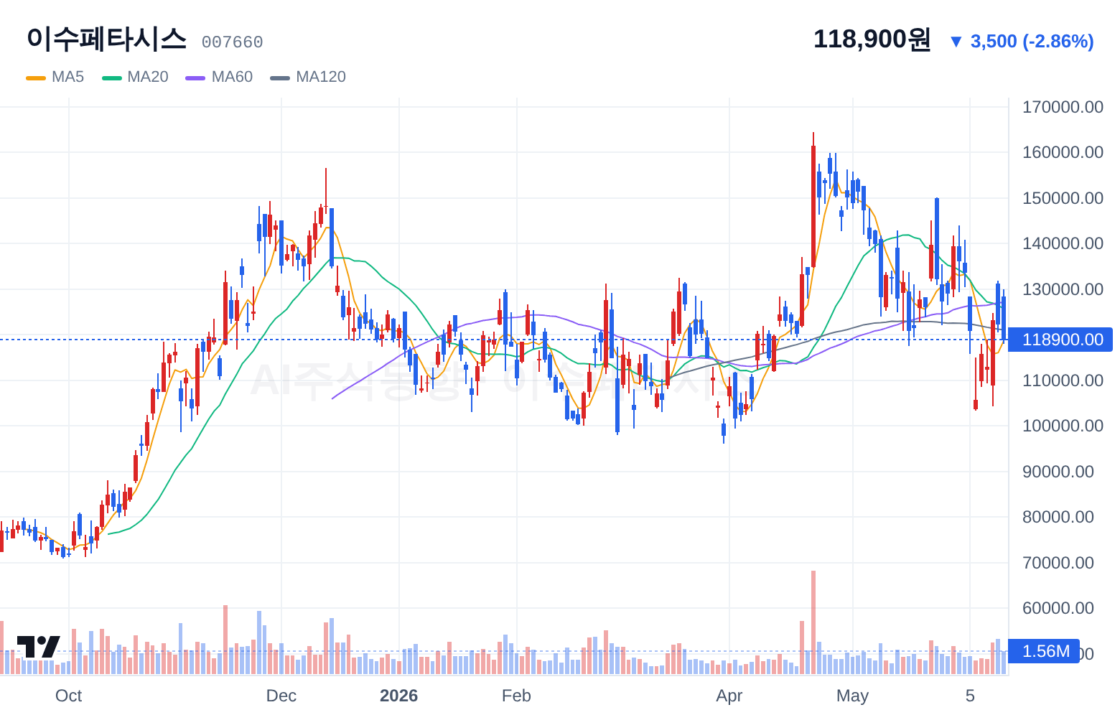
Task: Select the ticker code 007660
Action: tap(232, 42)
